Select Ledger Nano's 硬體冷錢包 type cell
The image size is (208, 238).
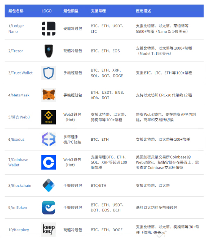pyautogui.click(x=72, y=28)
